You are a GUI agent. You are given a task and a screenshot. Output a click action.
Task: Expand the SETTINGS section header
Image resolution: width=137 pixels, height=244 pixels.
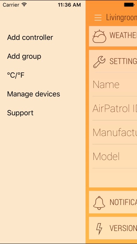click(113, 61)
